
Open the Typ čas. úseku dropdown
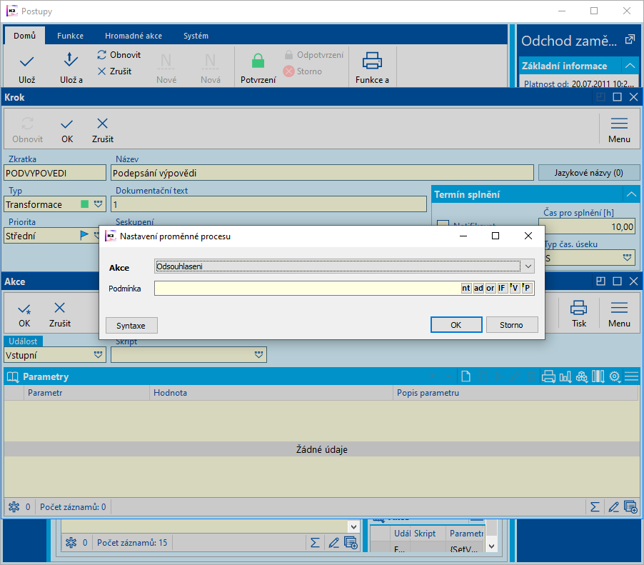627,258
